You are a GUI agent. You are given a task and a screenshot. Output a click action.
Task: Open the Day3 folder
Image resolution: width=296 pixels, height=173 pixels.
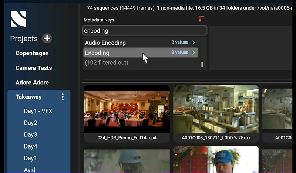click(x=30, y=134)
